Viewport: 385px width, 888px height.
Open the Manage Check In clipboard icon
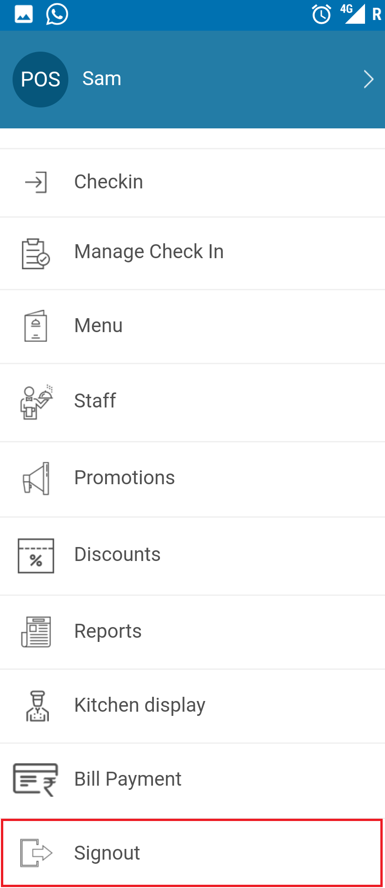pyautogui.click(x=36, y=254)
